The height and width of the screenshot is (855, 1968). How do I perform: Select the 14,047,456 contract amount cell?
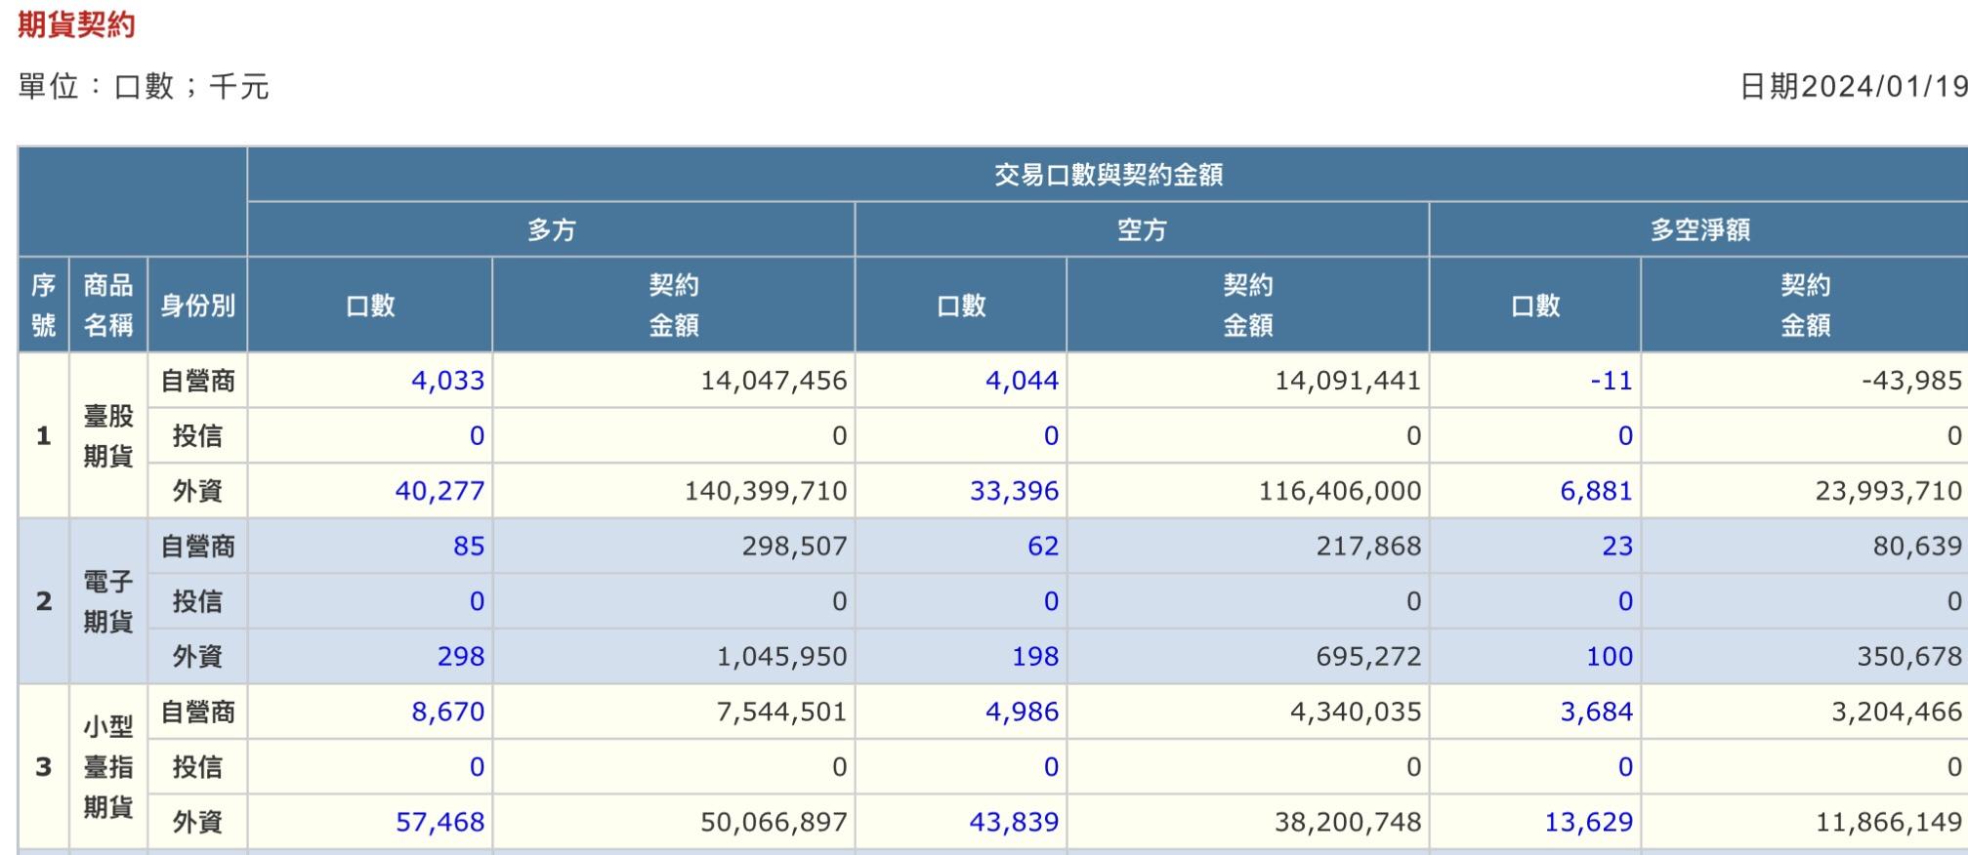tap(674, 381)
